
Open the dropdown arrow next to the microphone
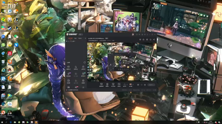[127, 85]
